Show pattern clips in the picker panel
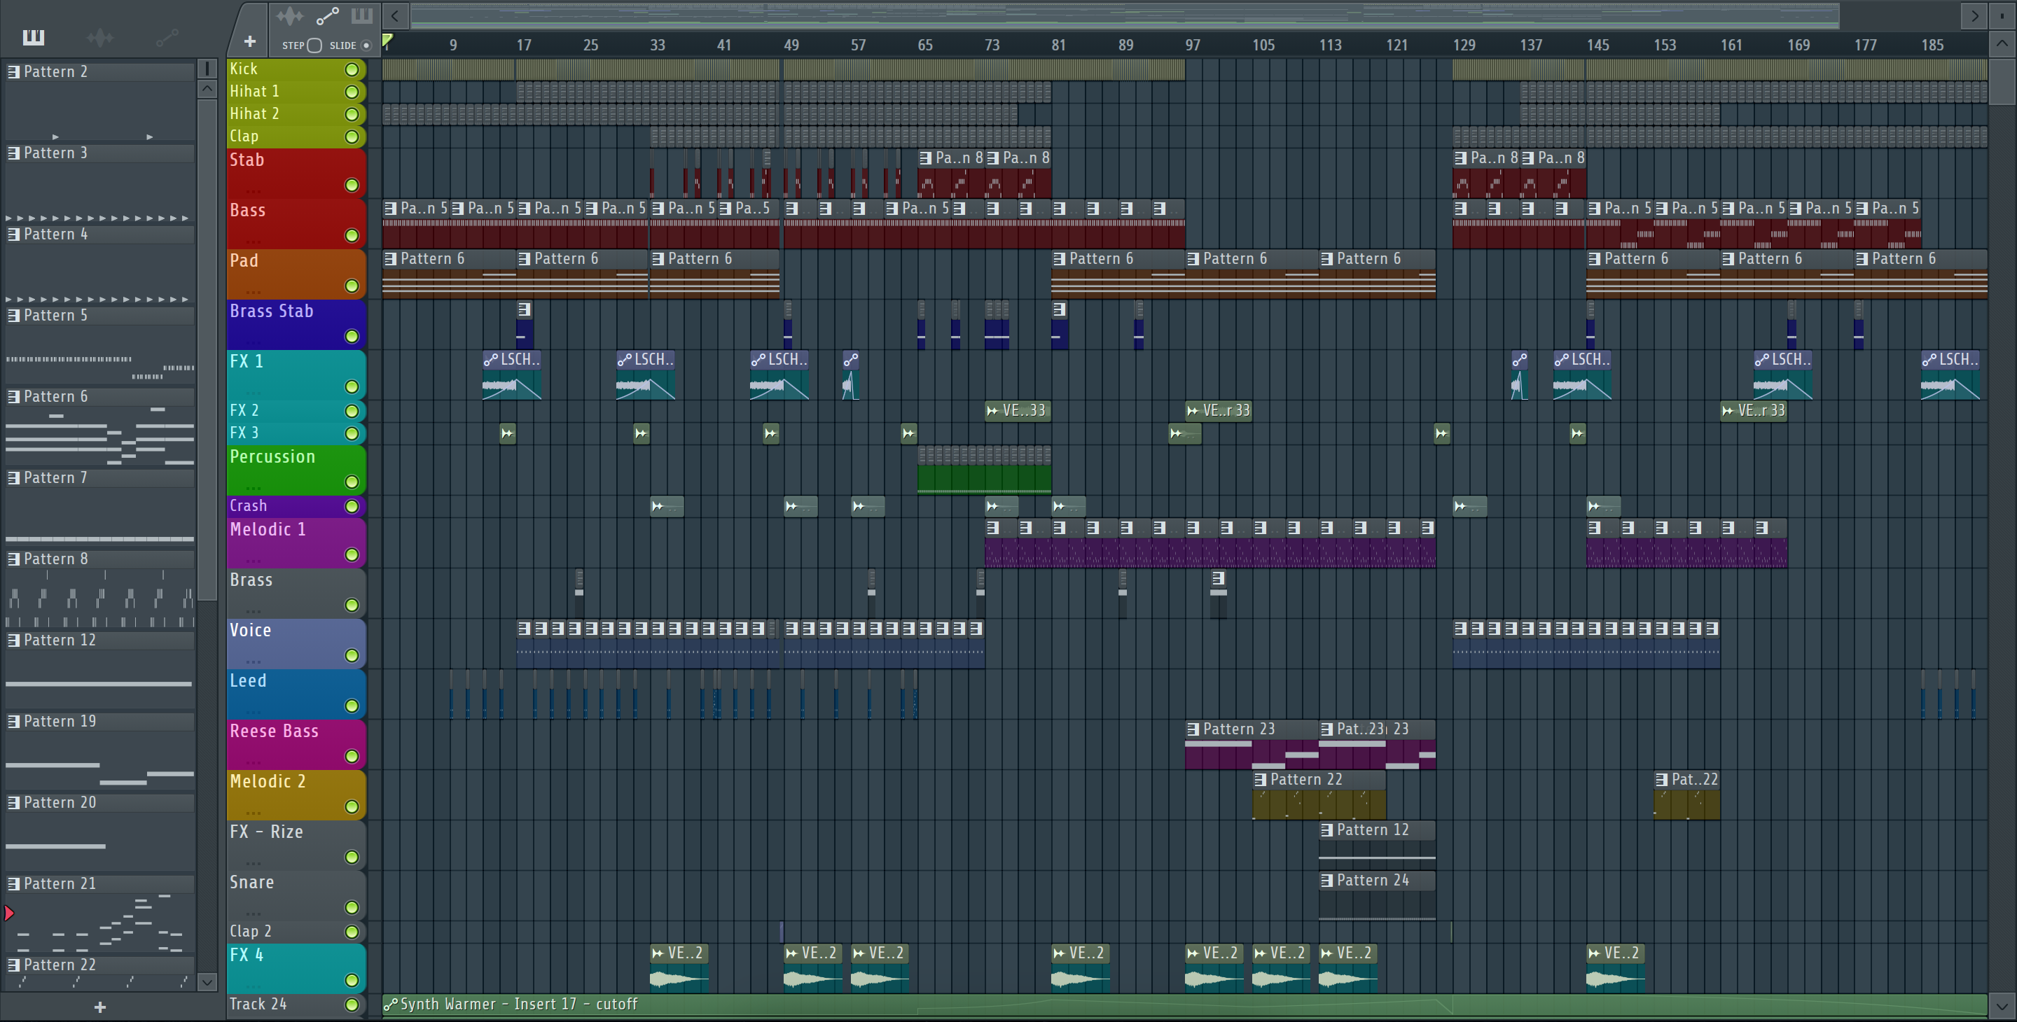 (x=34, y=37)
